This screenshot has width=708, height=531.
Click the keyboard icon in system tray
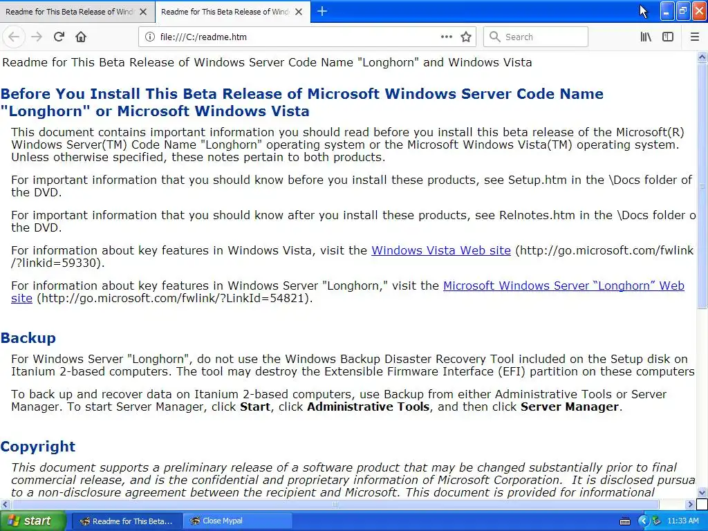pos(625,521)
